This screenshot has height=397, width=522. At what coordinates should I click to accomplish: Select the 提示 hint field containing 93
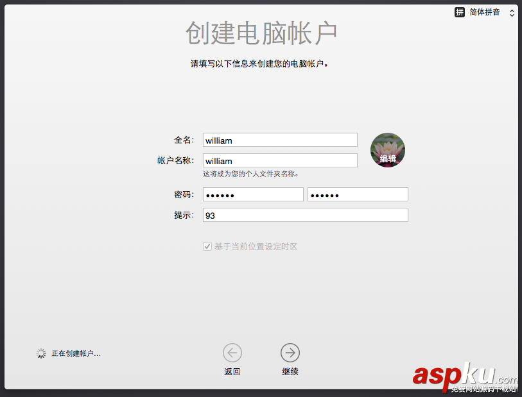click(305, 215)
